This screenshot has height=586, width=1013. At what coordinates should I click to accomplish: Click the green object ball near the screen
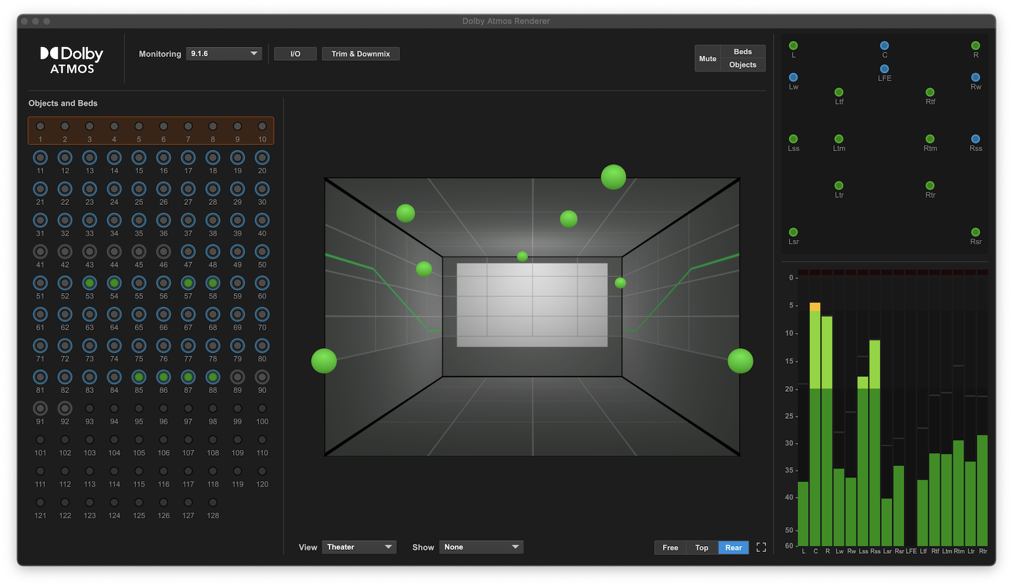point(522,256)
